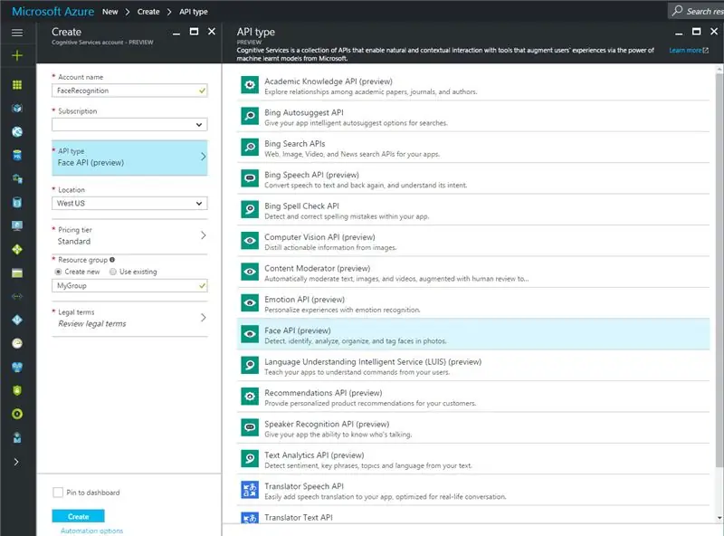Click the Recommendations API icon

click(250, 397)
